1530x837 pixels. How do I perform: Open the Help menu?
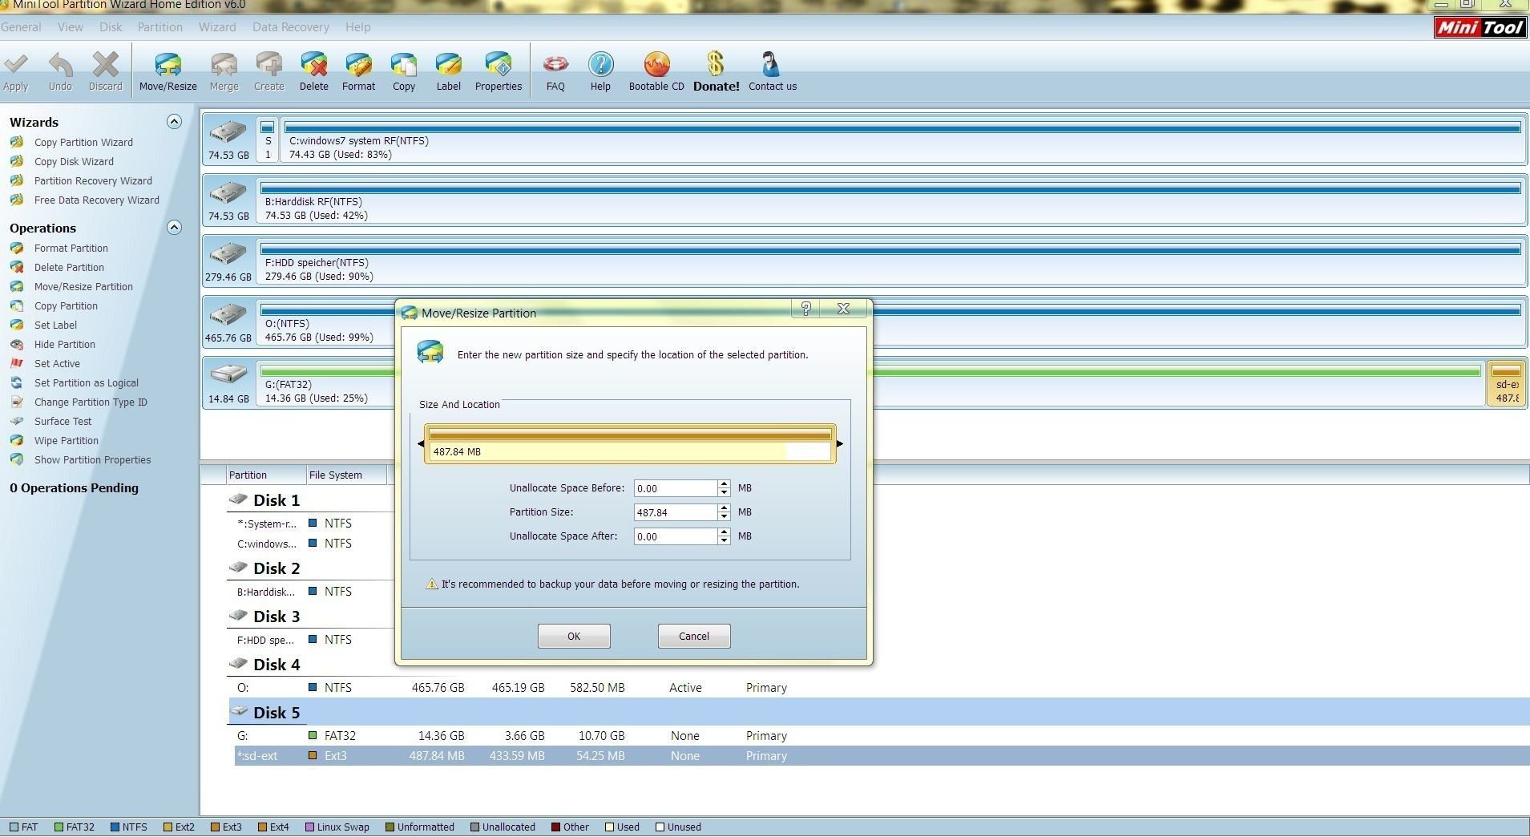[x=358, y=27]
